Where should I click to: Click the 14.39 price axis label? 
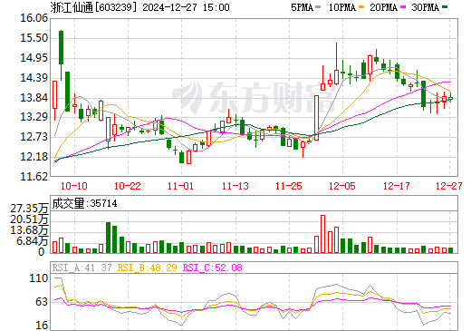pyautogui.click(x=34, y=78)
